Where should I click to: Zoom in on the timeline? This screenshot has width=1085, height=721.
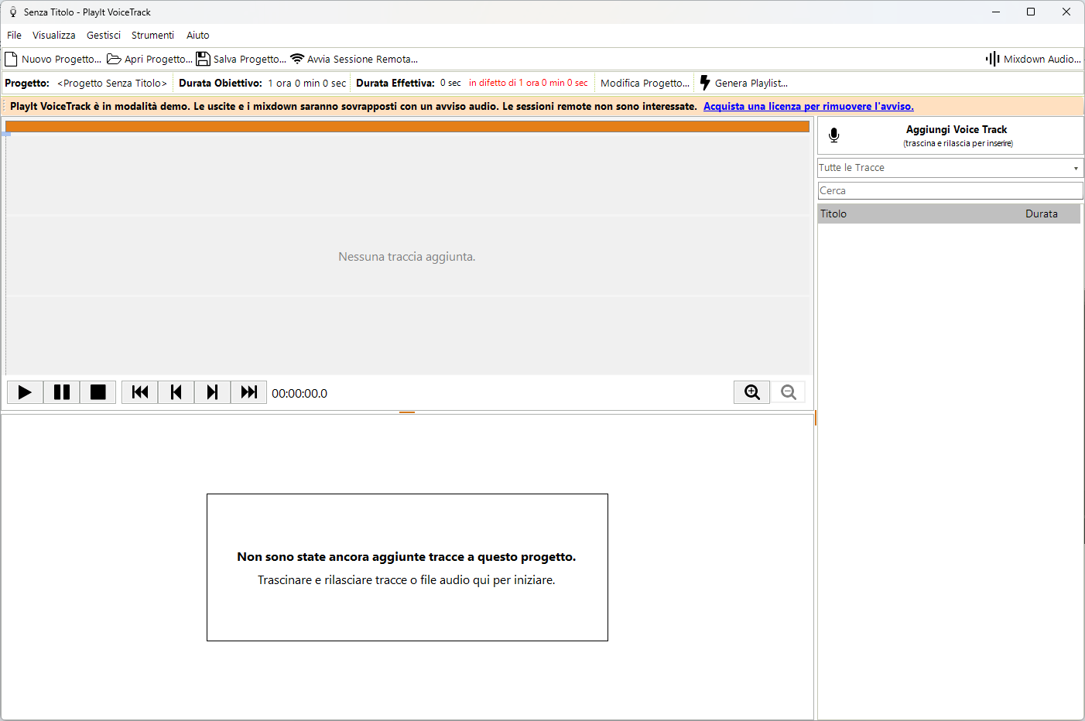point(751,392)
